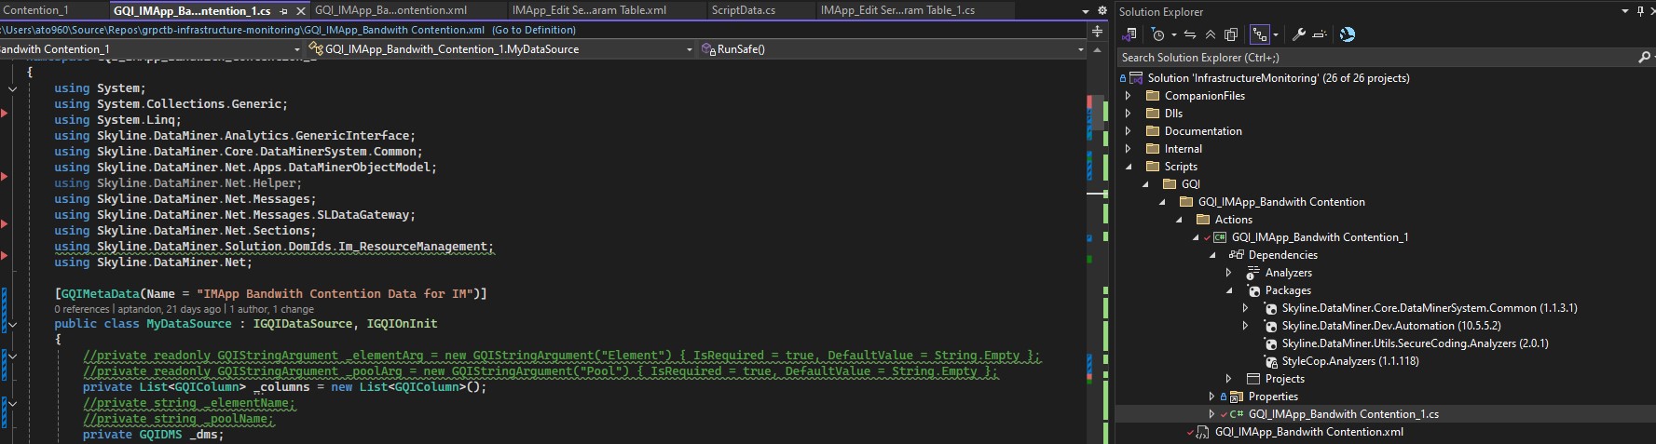Image resolution: width=1656 pixels, height=444 pixels.
Task: Click the Dependencies icon
Action: [x=1237, y=255]
